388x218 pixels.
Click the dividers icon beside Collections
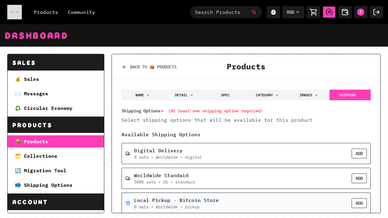point(18,156)
